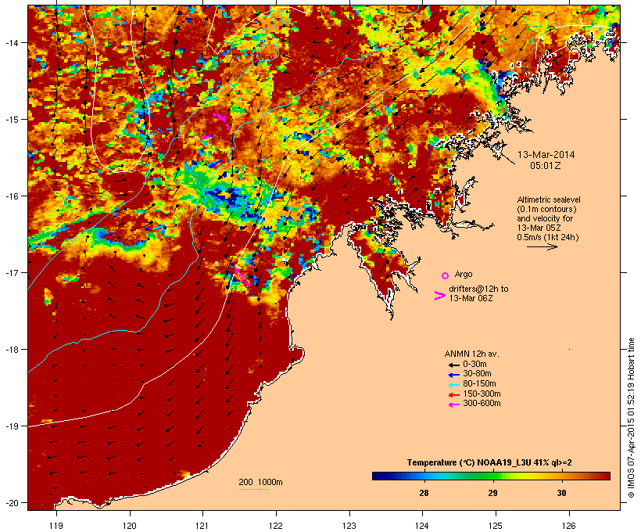This screenshot has height=532, width=641.
Task: Click the '80-150m' depth label
Action: coord(479,384)
